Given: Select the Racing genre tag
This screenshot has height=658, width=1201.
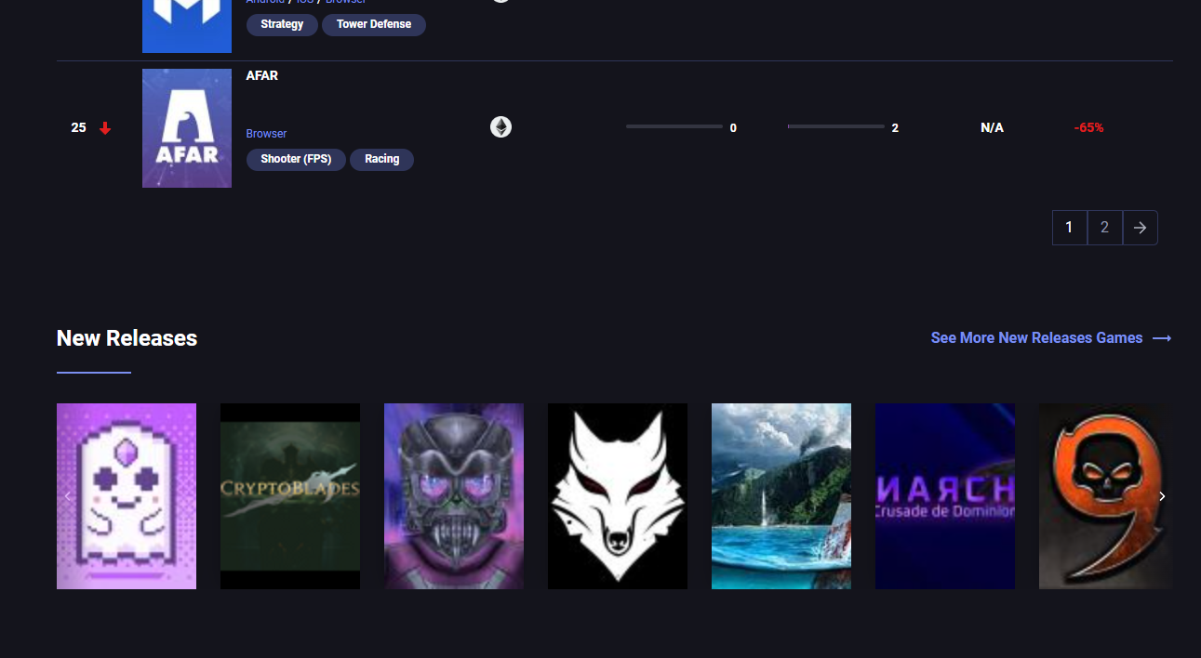Looking at the screenshot, I should coord(381,159).
